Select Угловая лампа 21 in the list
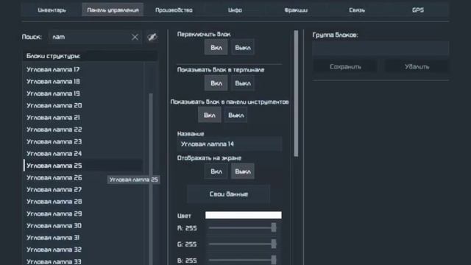The width and height of the screenshot is (471, 265). click(x=83, y=118)
